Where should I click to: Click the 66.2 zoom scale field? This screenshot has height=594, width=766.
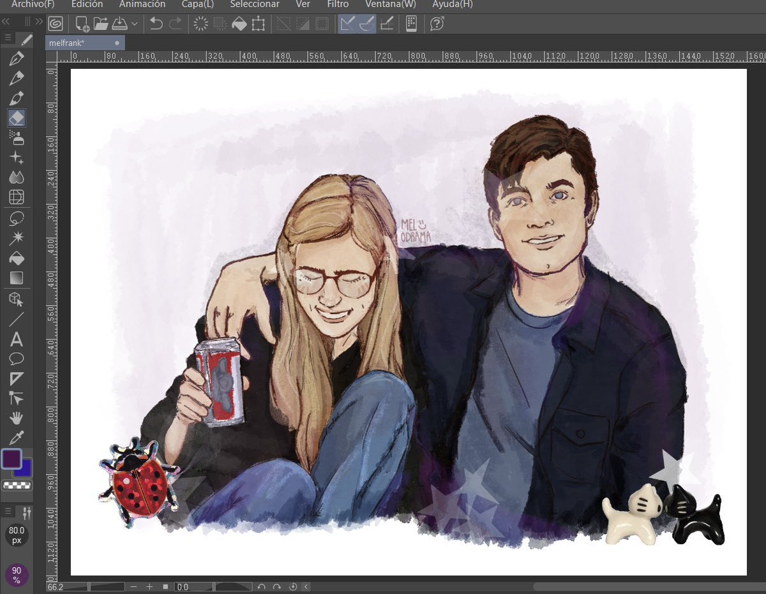[x=55, y=586]
